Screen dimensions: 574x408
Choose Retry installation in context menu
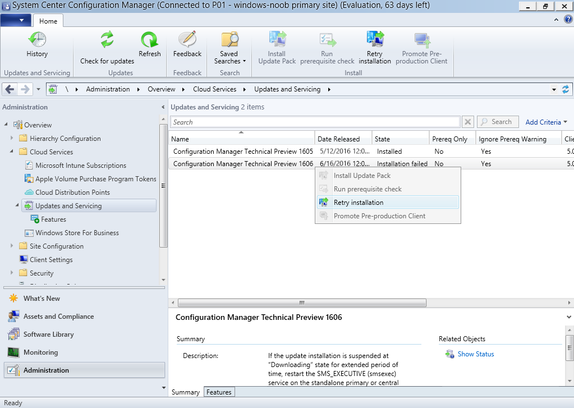click(388, 203)
